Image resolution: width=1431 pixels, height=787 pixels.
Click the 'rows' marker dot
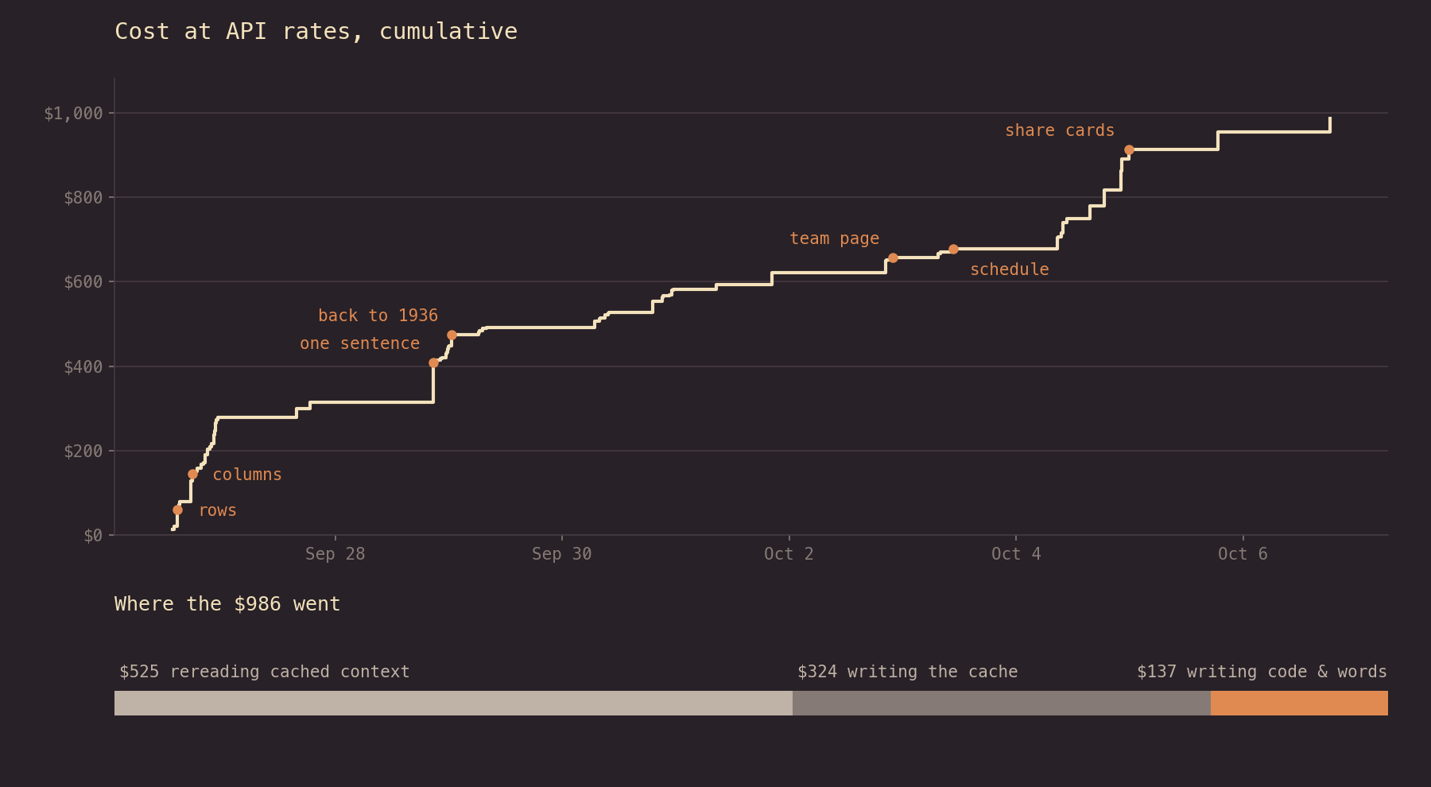tap(177, 510)
